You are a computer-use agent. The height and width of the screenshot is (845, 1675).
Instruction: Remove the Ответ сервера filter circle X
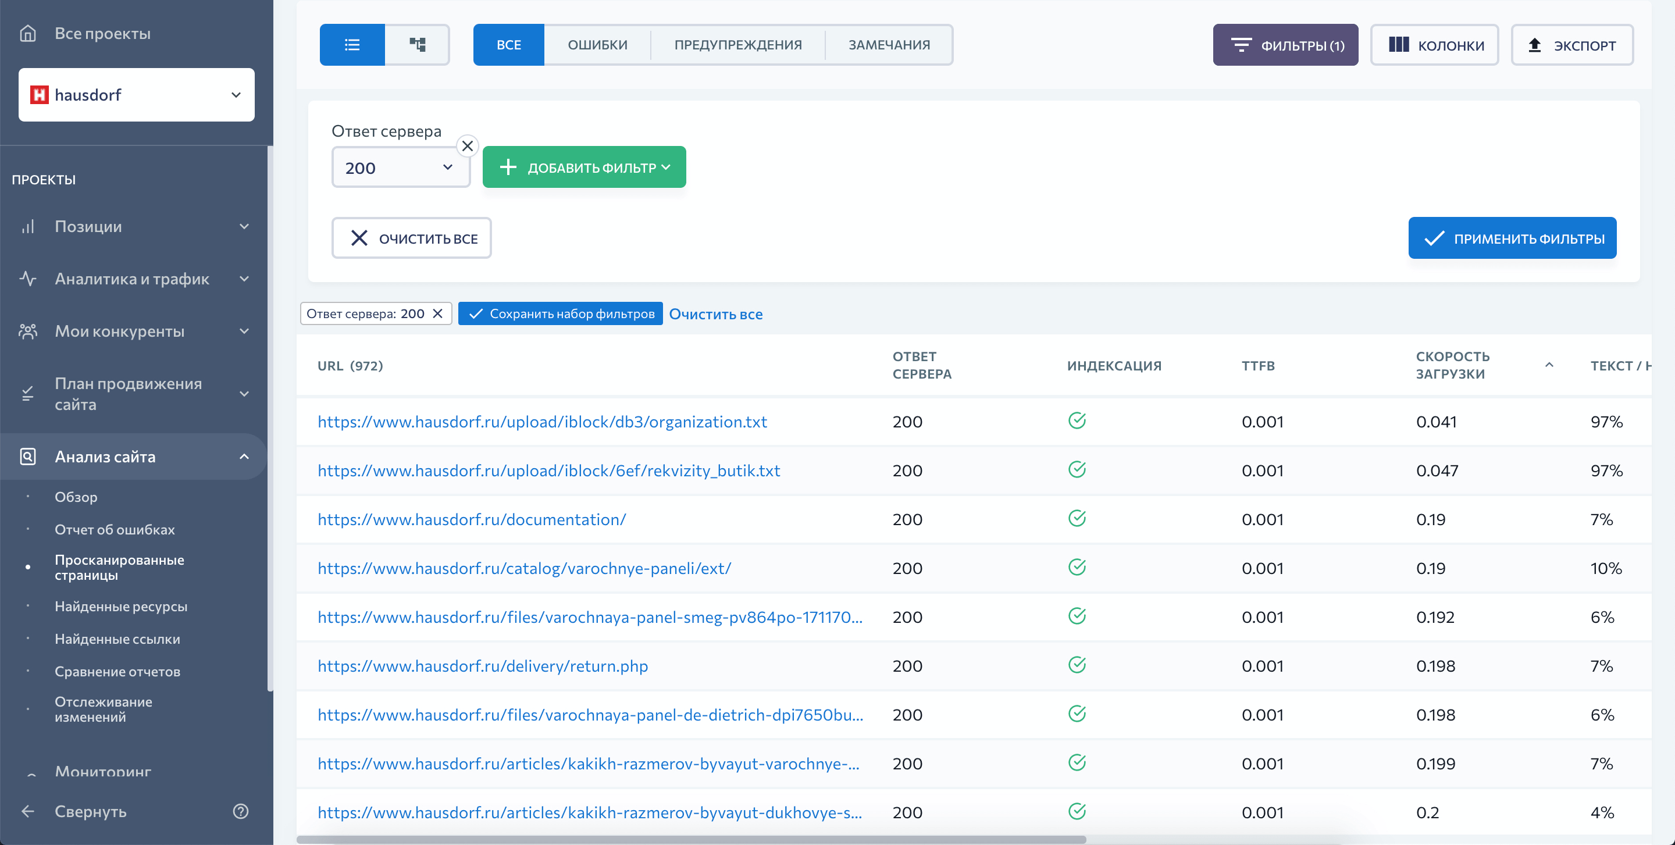coord(468,145)
